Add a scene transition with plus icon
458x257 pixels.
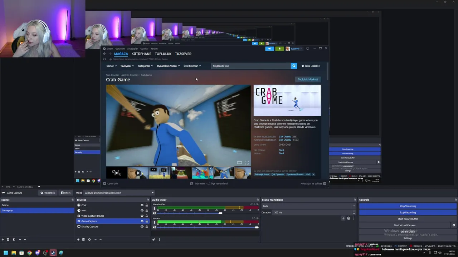click(x=343, y=218)
